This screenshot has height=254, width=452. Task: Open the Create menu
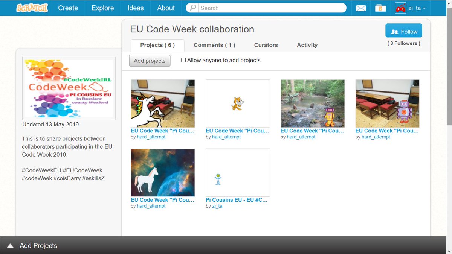point(68,8)
